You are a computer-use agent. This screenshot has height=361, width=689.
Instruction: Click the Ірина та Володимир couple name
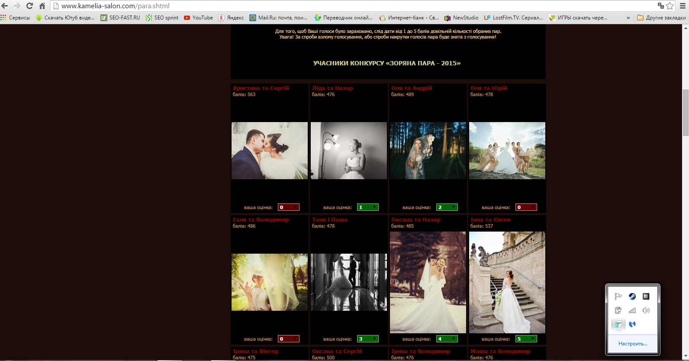(421, 351)
